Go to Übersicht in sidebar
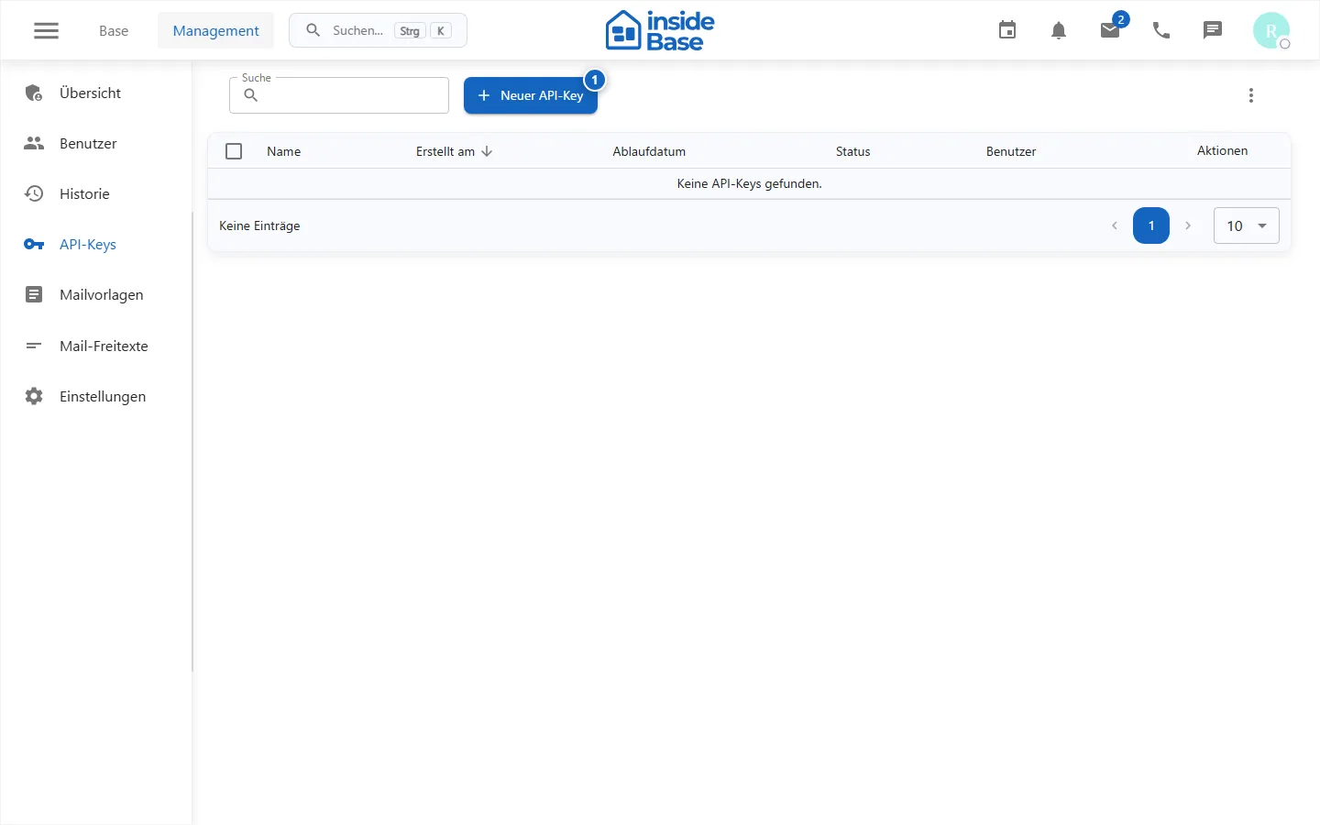 (96, 93)
